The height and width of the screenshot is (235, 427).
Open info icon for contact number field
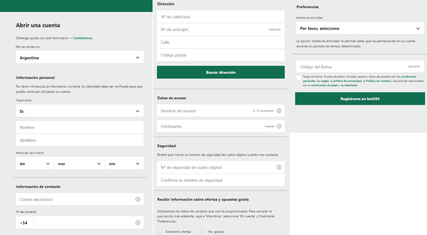click(138, 223)
